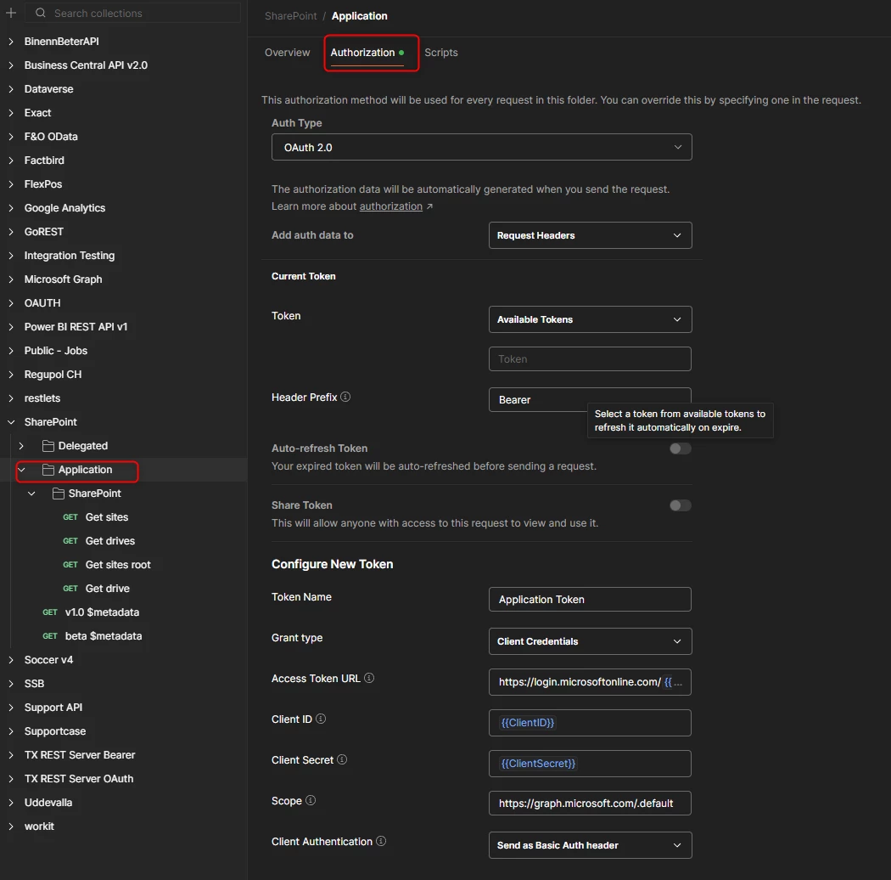Click the Search collections field

pyautogui.click(x=132, y=13)
